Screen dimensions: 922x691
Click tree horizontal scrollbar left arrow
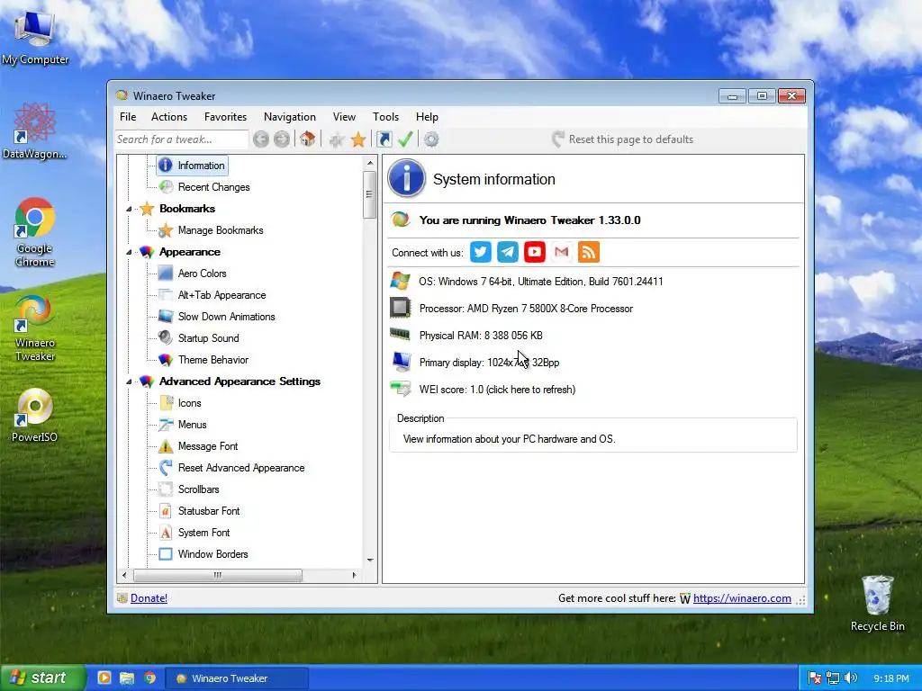point(124,575)
